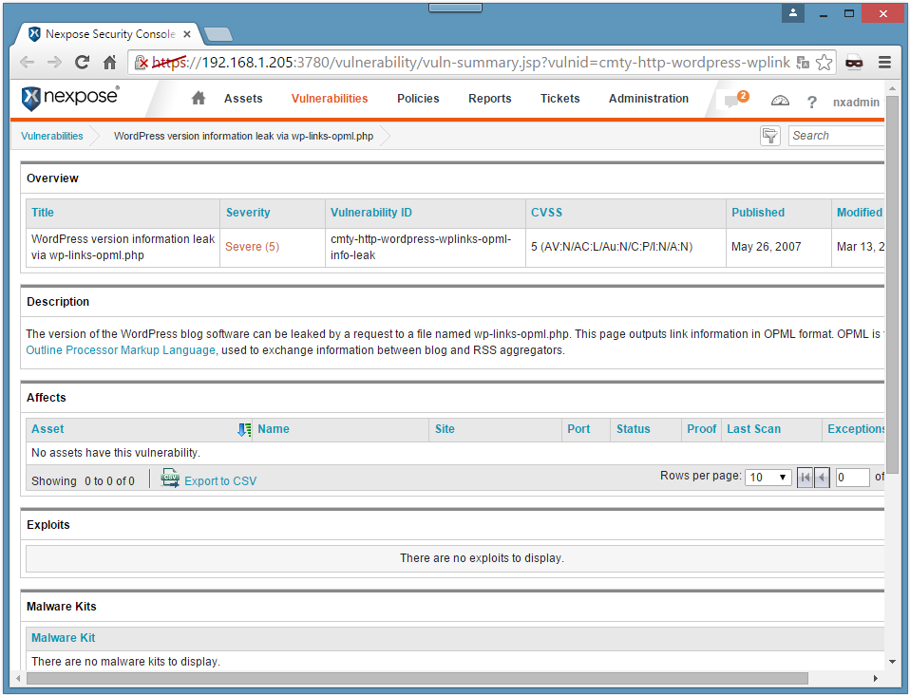
Task: Click the insecure HTTPS lock icon
Action: [141, 62]
